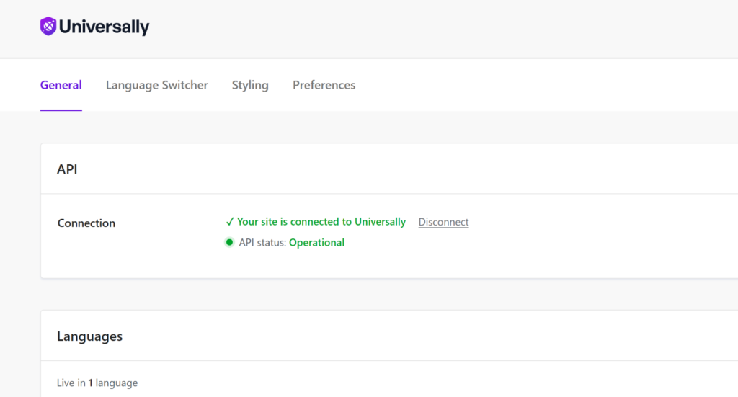Click the Disconnect link

(443, 222)
